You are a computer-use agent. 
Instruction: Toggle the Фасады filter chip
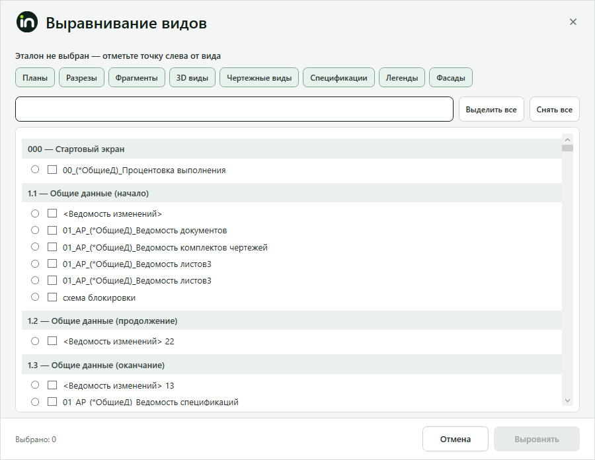pyautogui.click(x=451, y=78)
